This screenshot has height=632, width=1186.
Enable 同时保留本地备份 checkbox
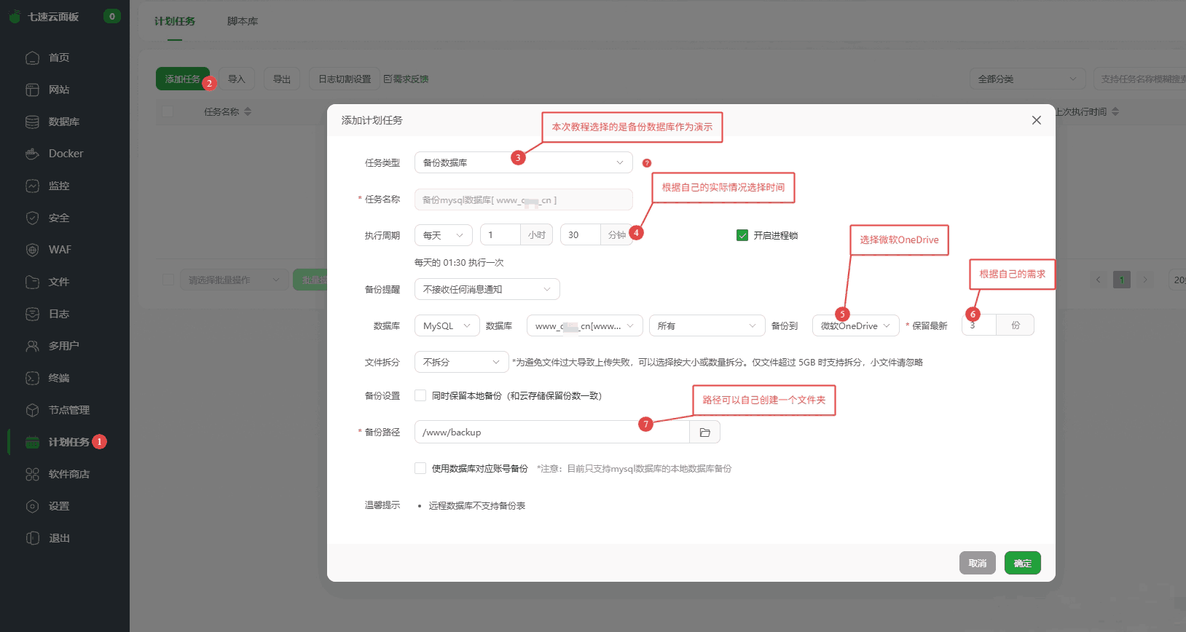[420, 395]
